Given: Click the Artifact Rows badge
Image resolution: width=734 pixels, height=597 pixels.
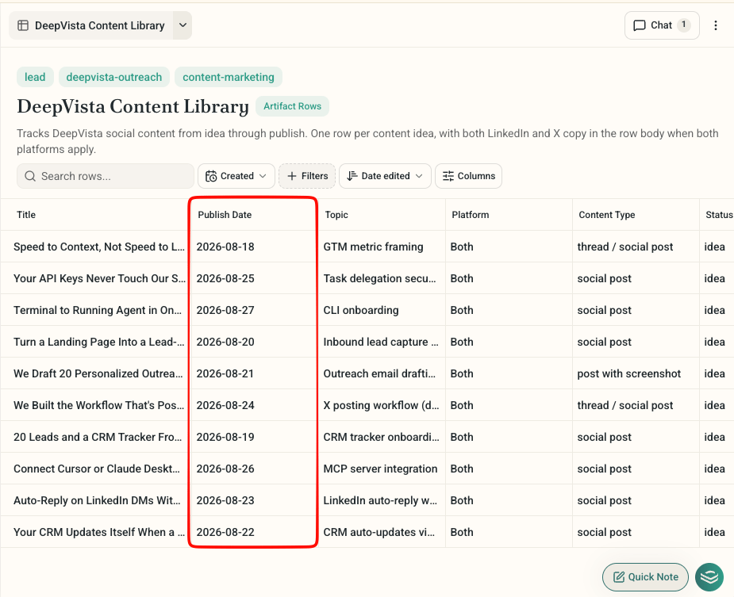Looking at the screenshot, I should [x=292, y=106].
